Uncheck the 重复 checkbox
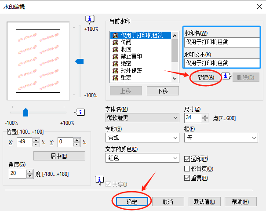This screenshot has width=266, height=211. coord(188,178)
